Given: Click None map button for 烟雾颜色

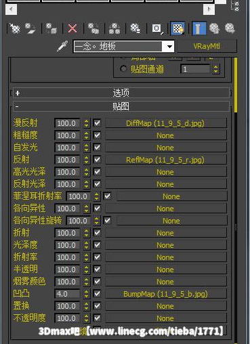Looking at the screenshot, I should click(165, 282).
